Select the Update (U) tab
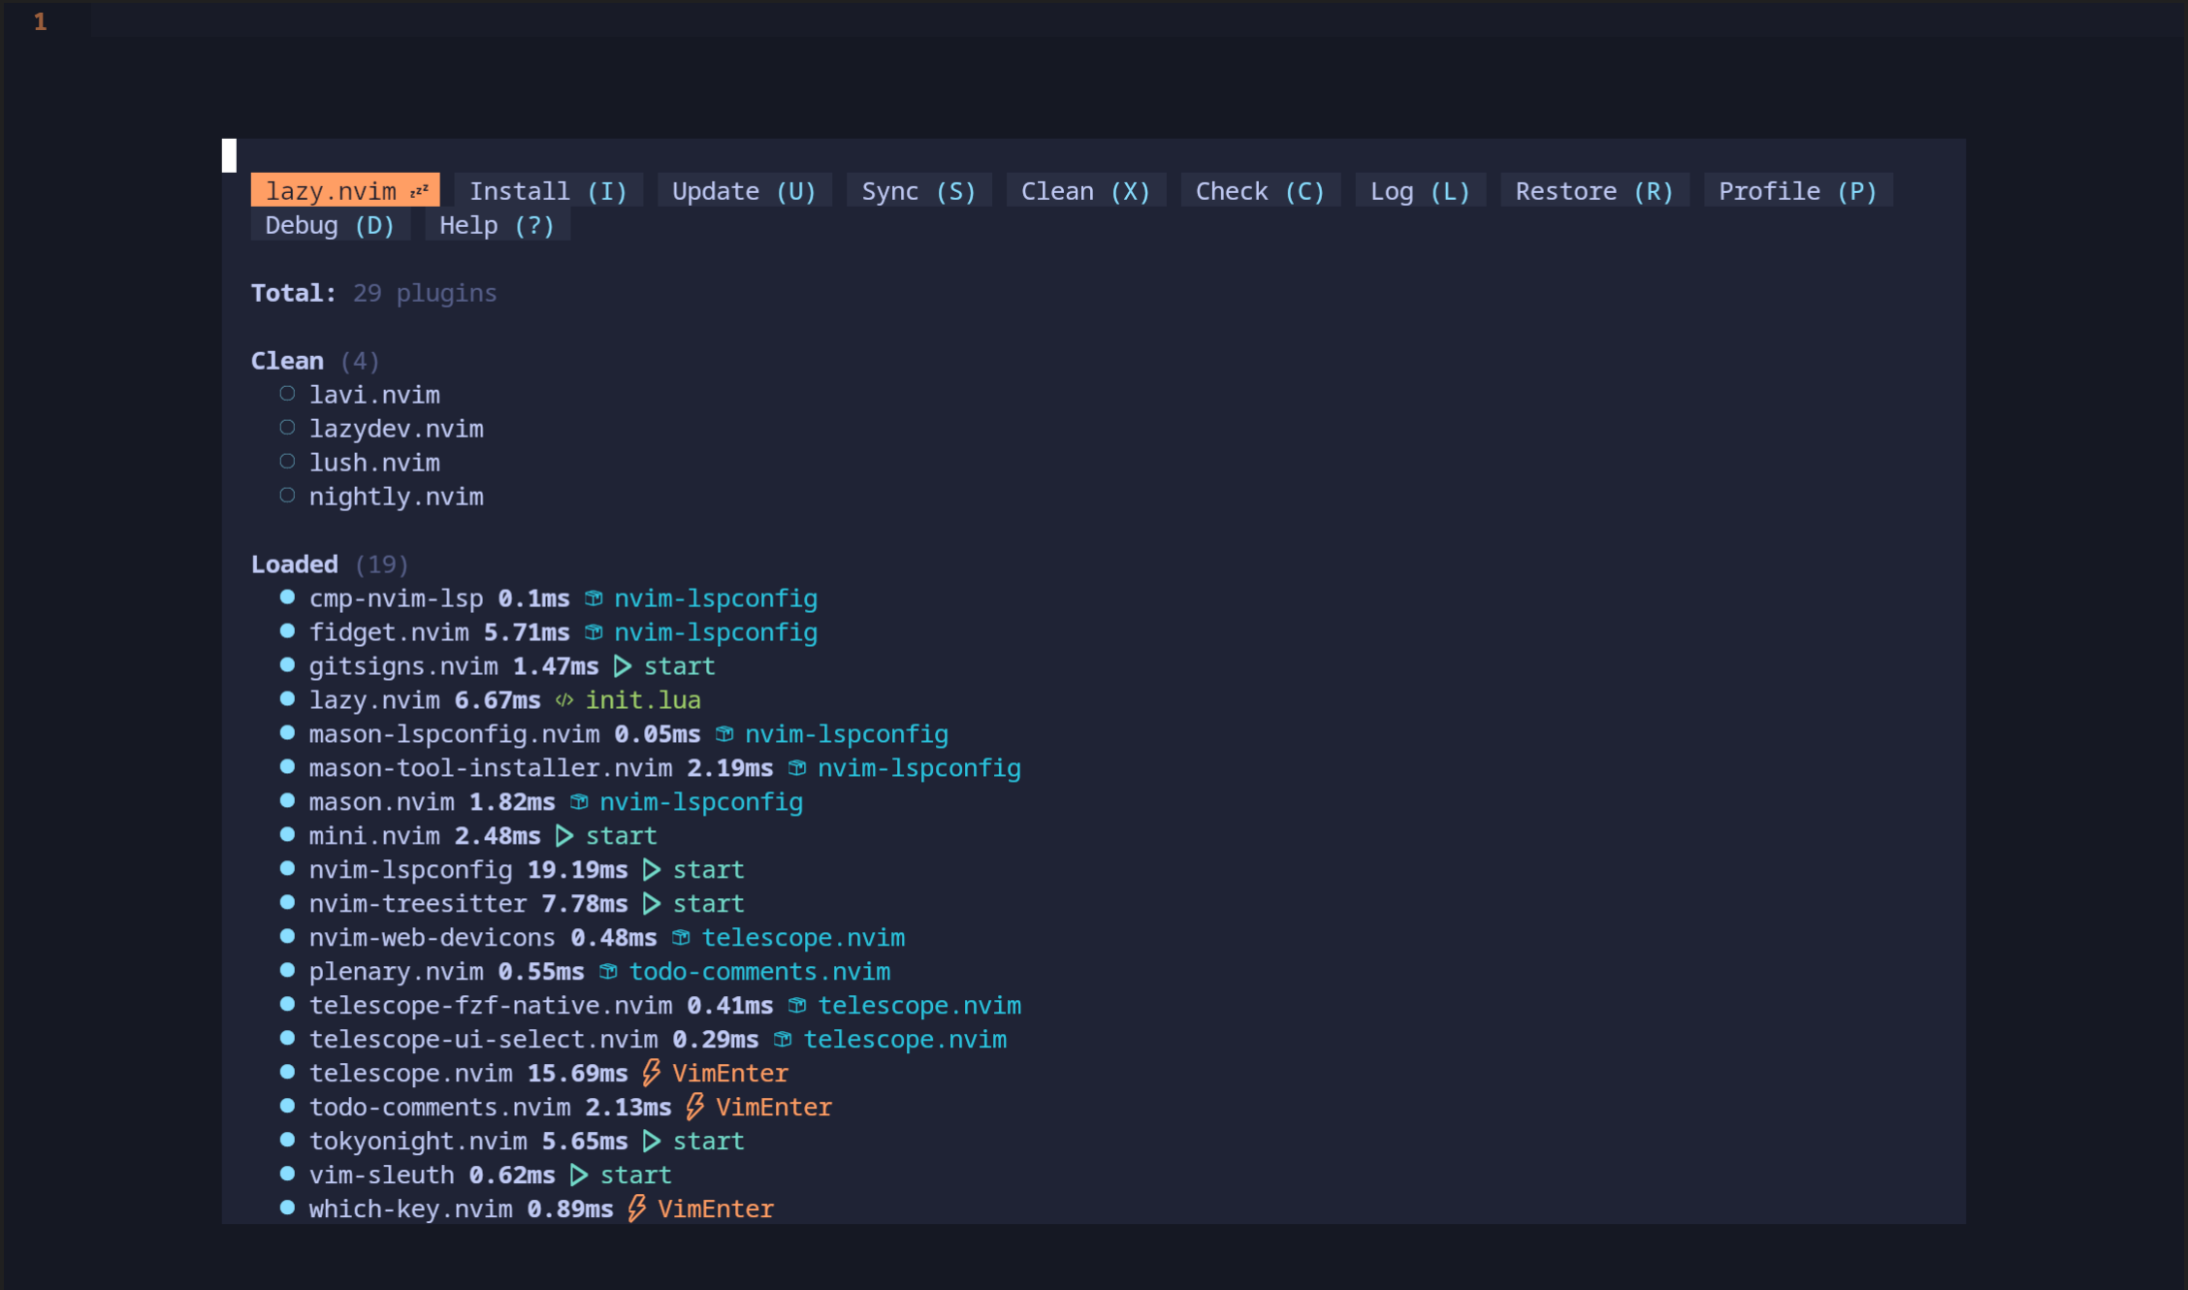The width and height of the screenshot is (2188, 1290). click(744, 191)
